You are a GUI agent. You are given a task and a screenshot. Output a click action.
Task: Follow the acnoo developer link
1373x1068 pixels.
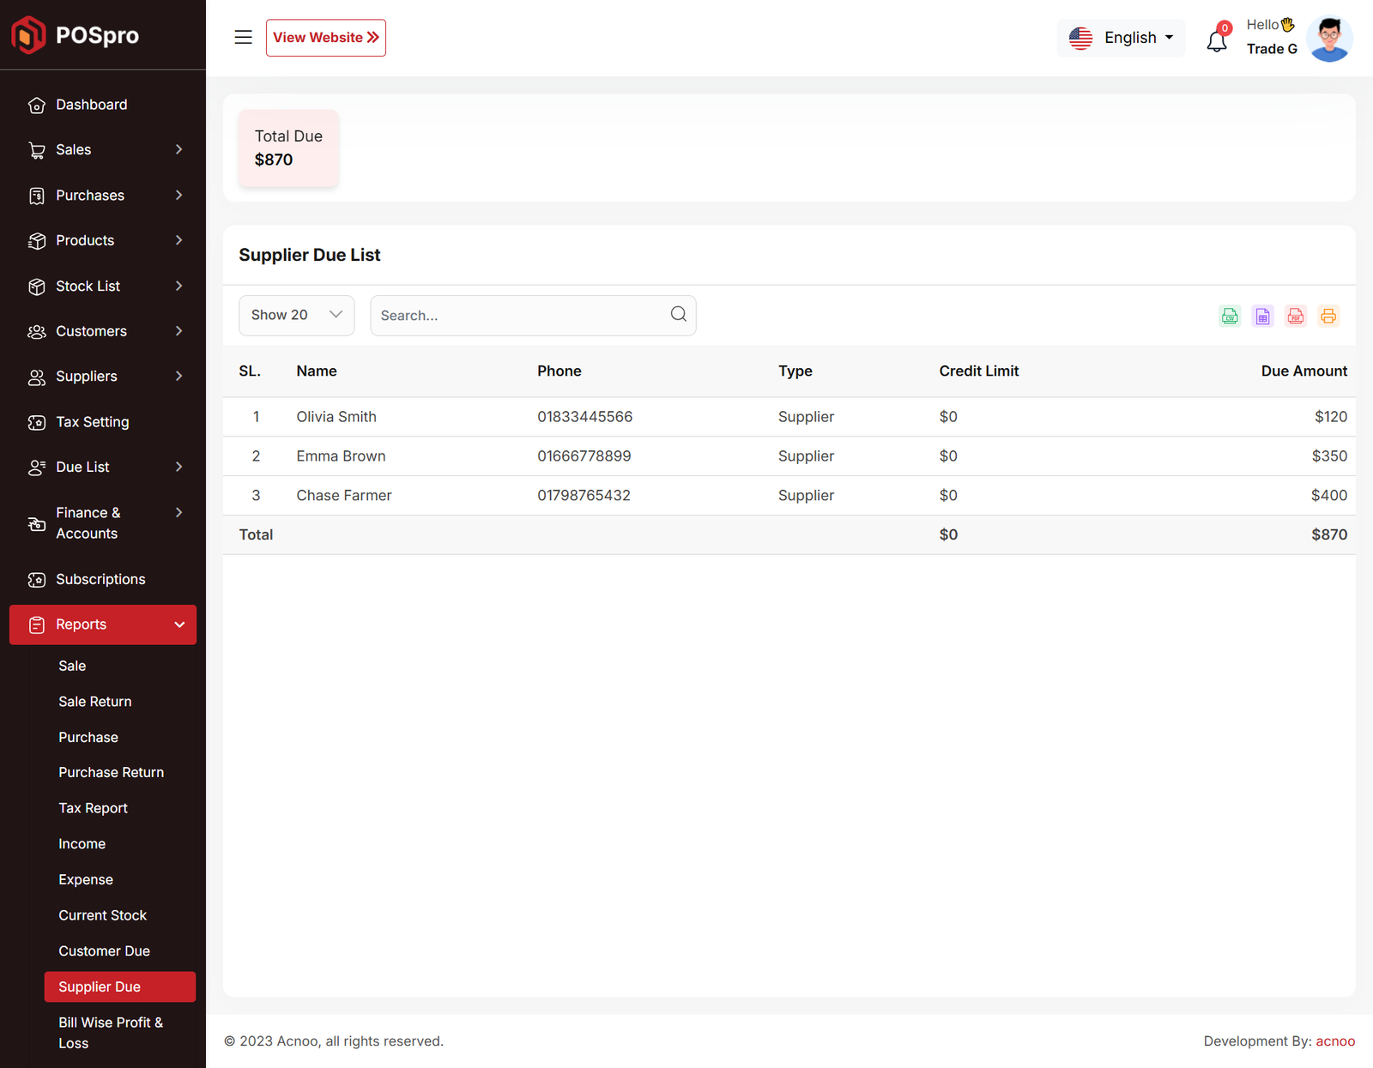point(1334,1041)
